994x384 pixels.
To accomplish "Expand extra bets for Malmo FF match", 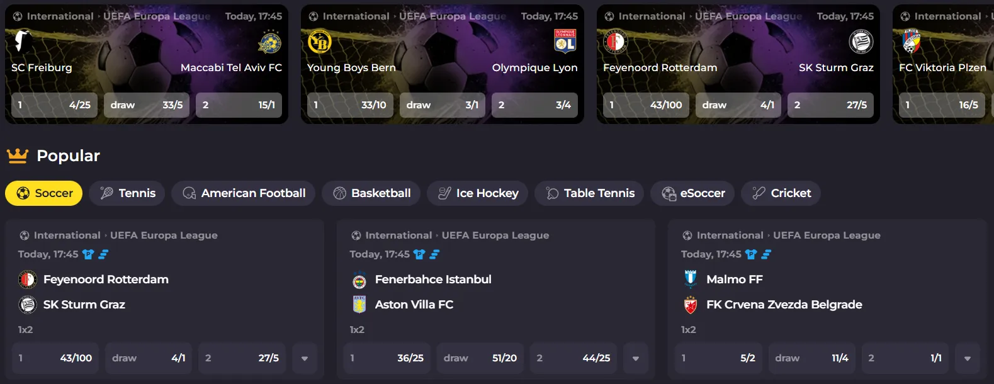I will pyautogui.click(x=967, y=358).
